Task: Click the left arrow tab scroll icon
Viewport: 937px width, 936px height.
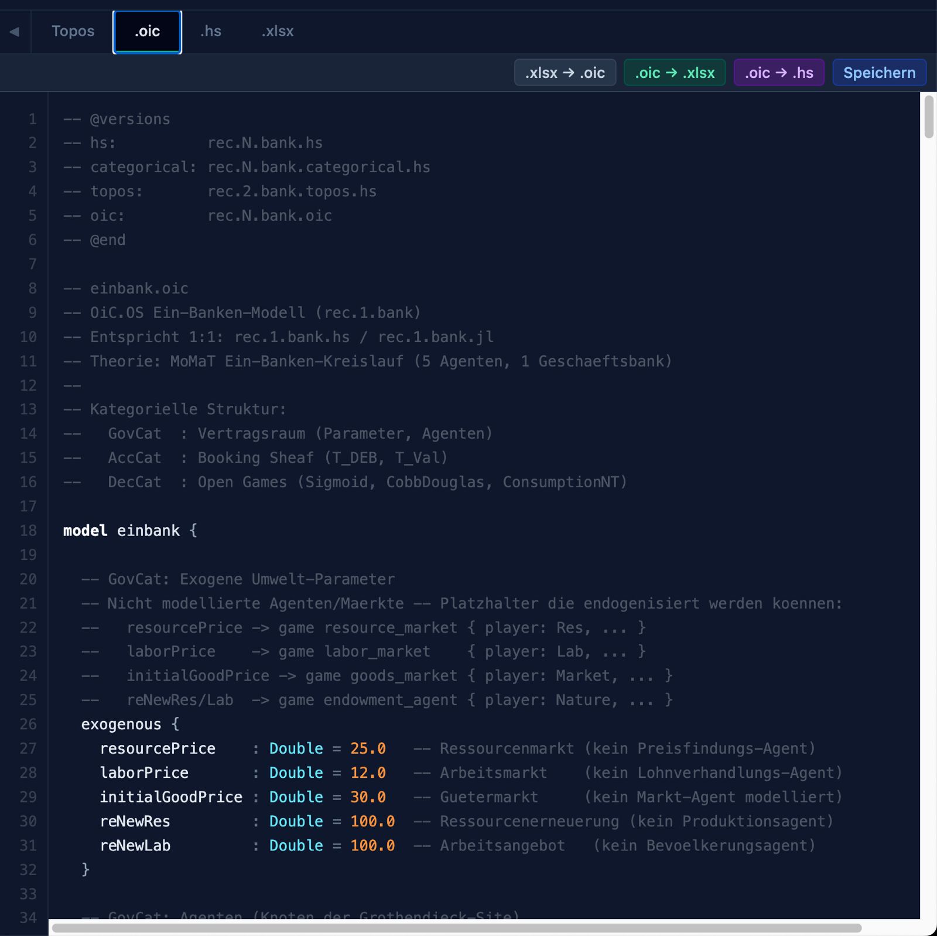Action: [x=15, y=32]
